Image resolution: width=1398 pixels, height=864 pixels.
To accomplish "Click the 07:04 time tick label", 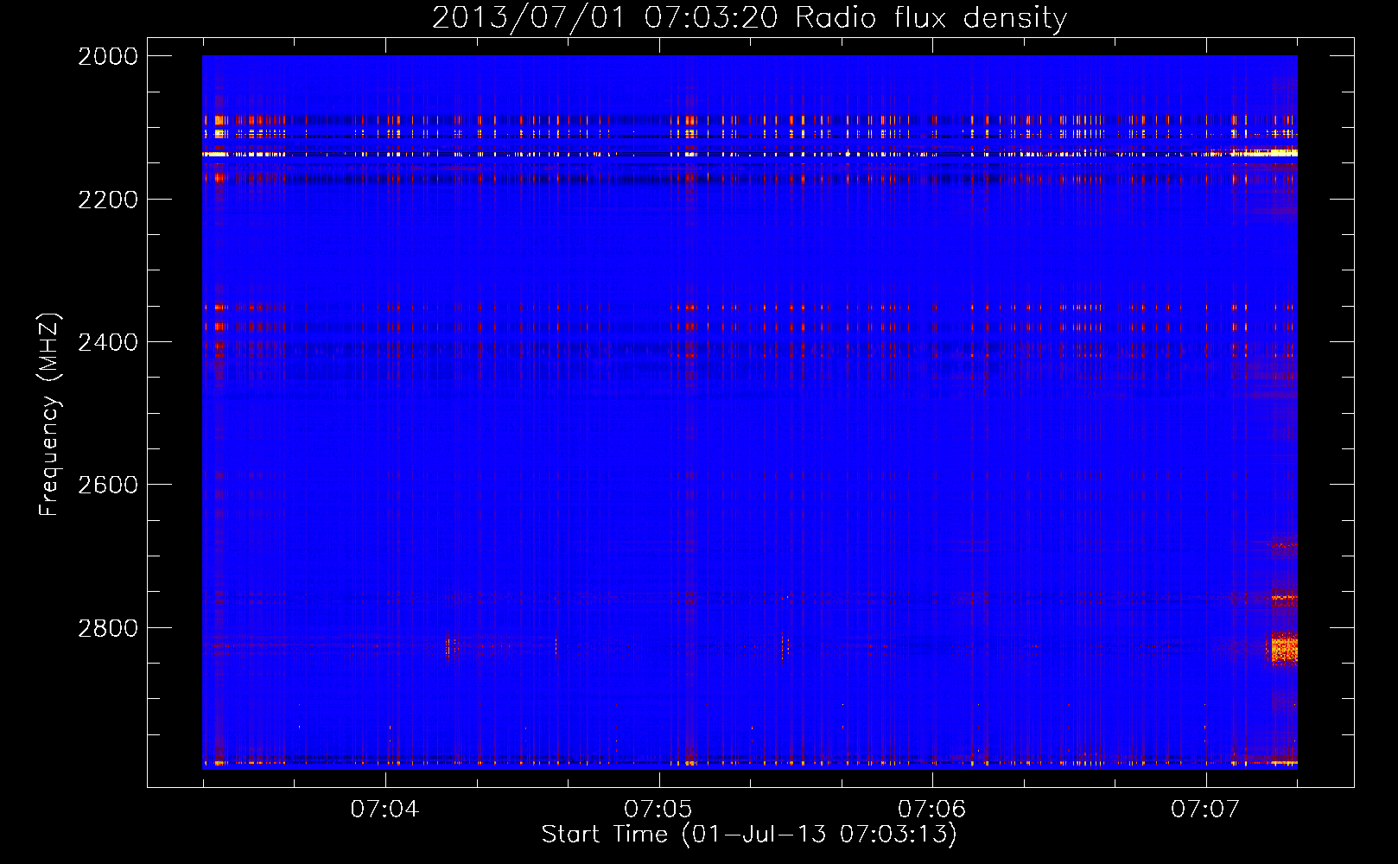I will pos(384,809).
